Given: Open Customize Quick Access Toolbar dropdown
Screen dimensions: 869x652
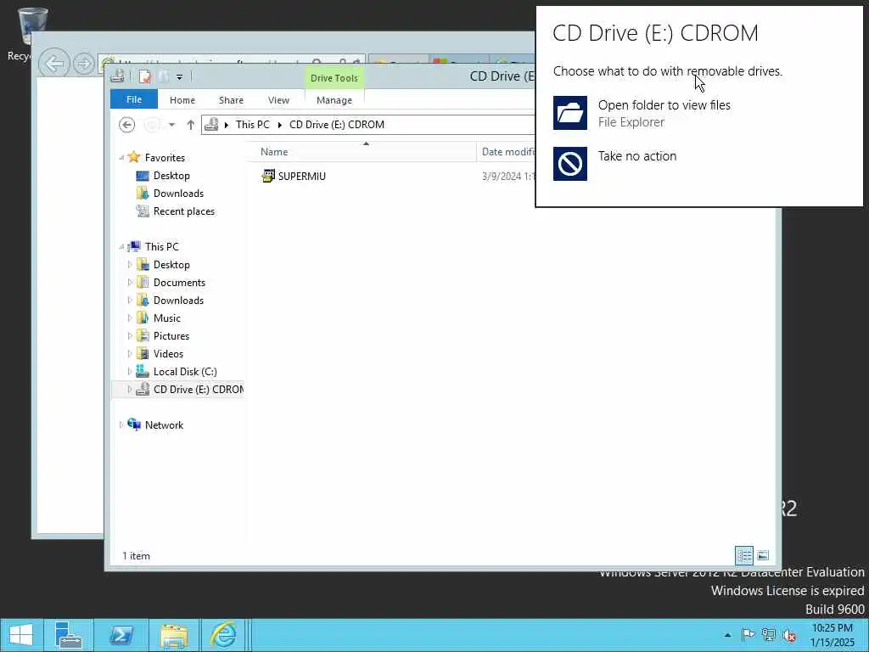Looking at the screenshot, I should (x=180, y=77).
